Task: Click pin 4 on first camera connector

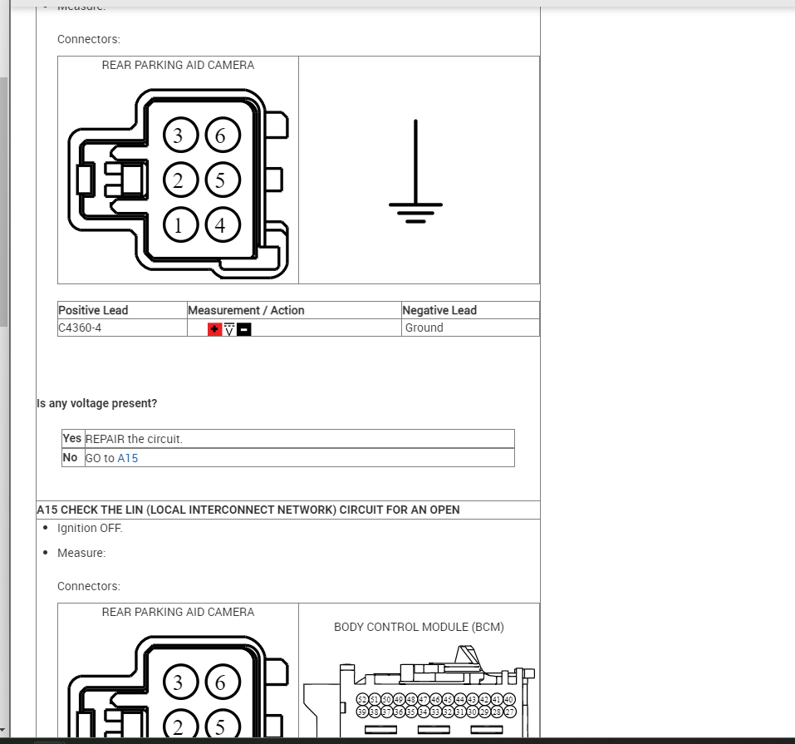Action: pos(223,224)
